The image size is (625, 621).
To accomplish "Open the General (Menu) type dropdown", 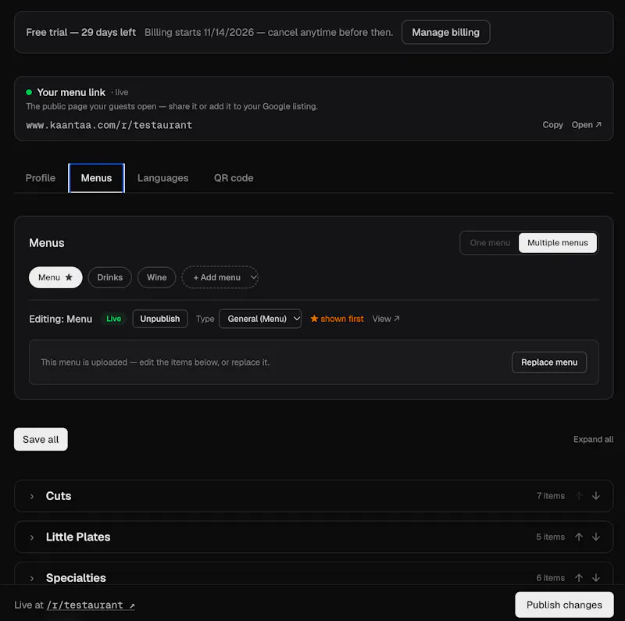I will (260, 319).
